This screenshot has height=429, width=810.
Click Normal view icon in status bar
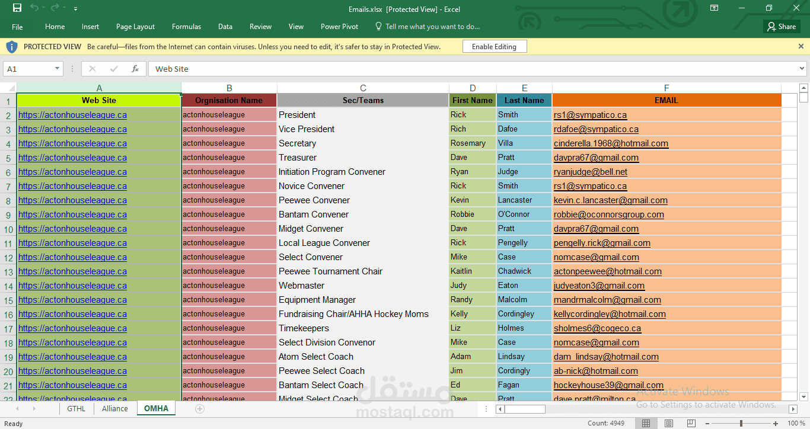tap(645, 423)
